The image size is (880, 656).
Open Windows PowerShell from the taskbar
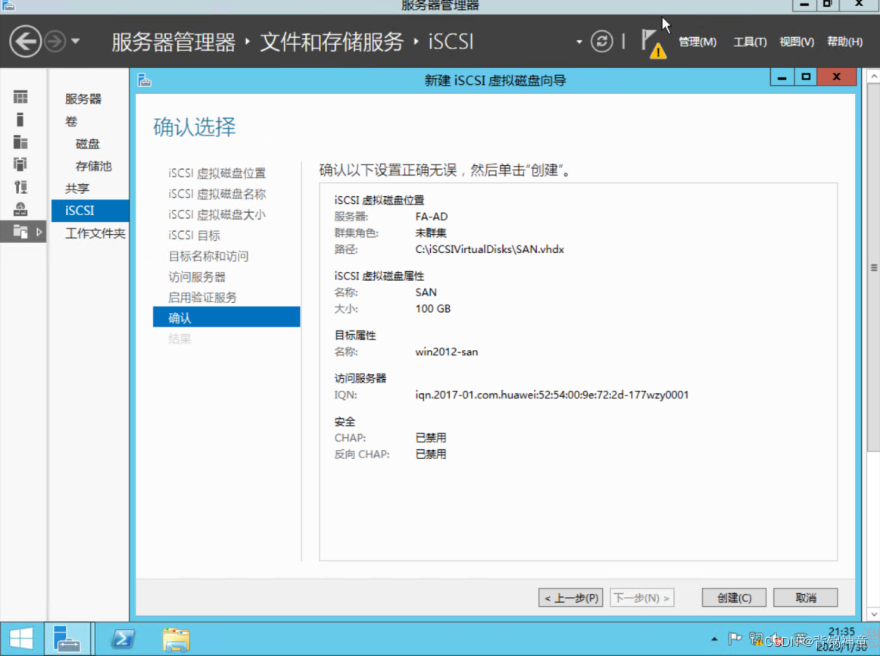[x=123, y=639]
